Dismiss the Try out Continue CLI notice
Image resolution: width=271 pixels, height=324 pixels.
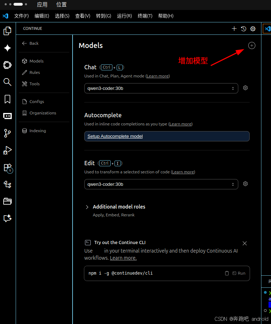245,243
